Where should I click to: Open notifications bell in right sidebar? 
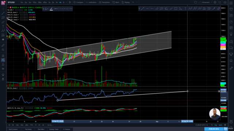tap(231, 60)
